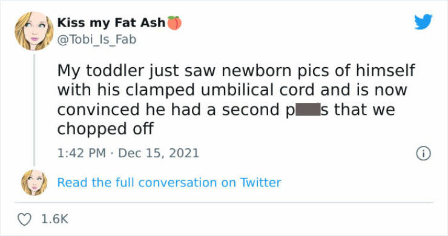
Task: Open the tweet info circle icon
Action: [423, 154]
